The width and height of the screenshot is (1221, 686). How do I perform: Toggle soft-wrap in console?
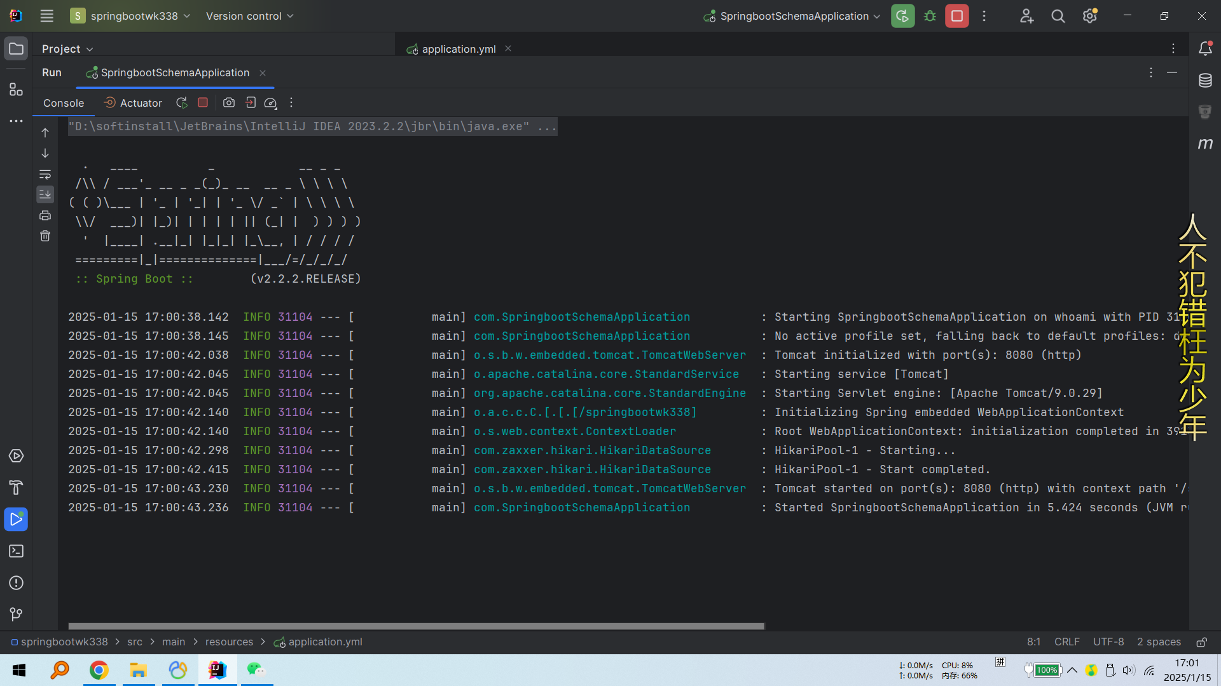tap(45, 174)
